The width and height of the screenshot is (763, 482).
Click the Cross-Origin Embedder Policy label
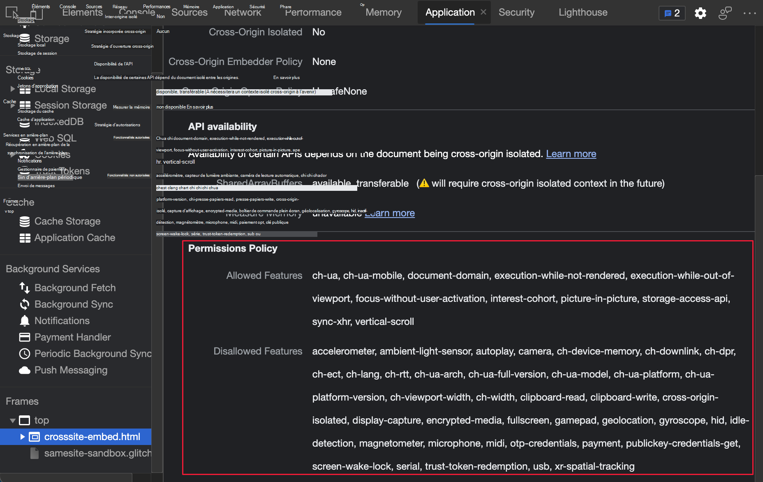[x=235, y=62]
